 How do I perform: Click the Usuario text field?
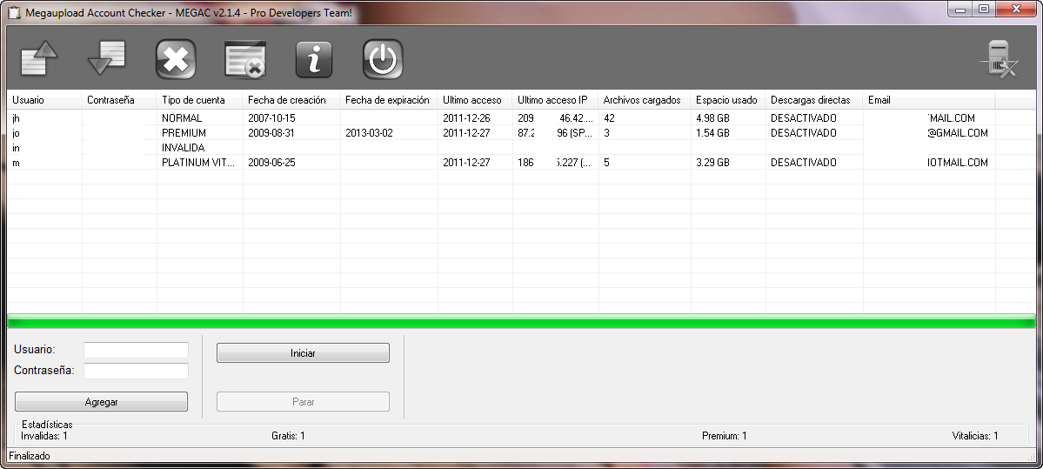(x=137, y=350)
